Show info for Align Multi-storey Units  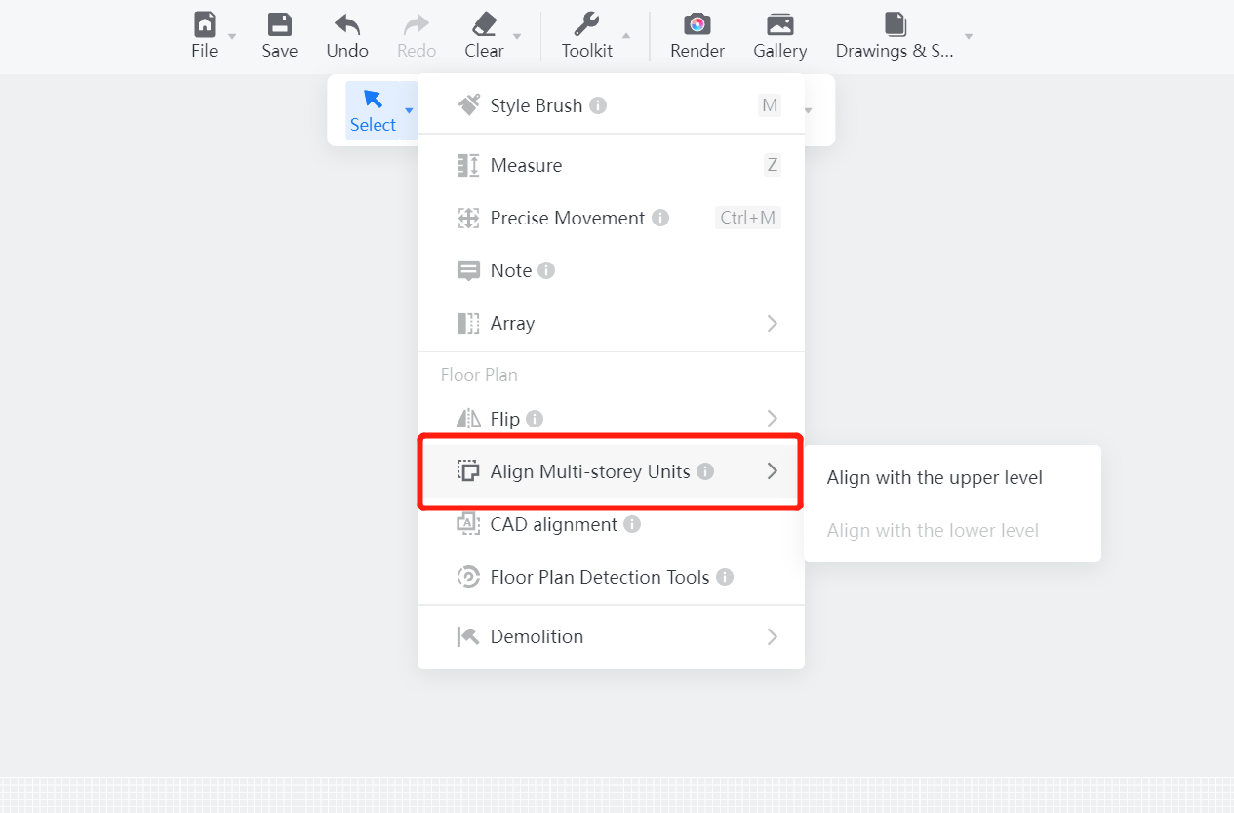coord(705,471)
